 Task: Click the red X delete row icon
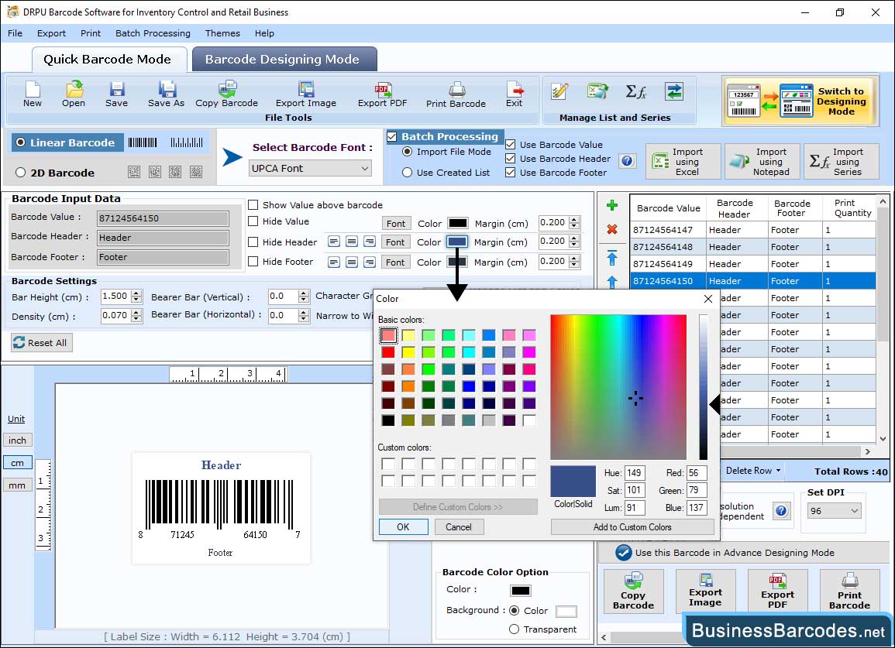[612, 229]
